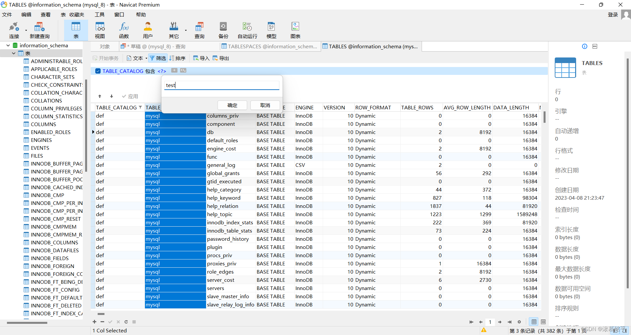631x335 pixels.
Task: Switch to the 对象 tab
Action: pos(105,47)
